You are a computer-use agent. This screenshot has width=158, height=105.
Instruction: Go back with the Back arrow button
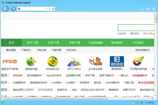(5, 9)
